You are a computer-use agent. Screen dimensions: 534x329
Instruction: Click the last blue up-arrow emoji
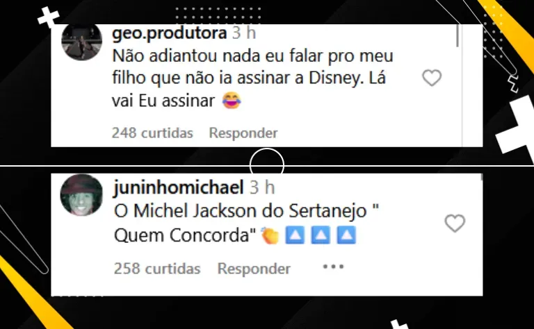[346, 235]
